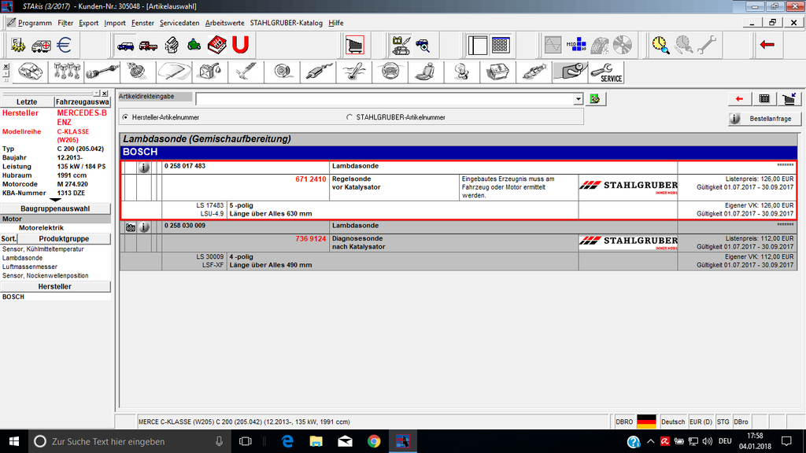Click the red U universal parts icon
806x453 pixels.
click(x=240, y=45)
